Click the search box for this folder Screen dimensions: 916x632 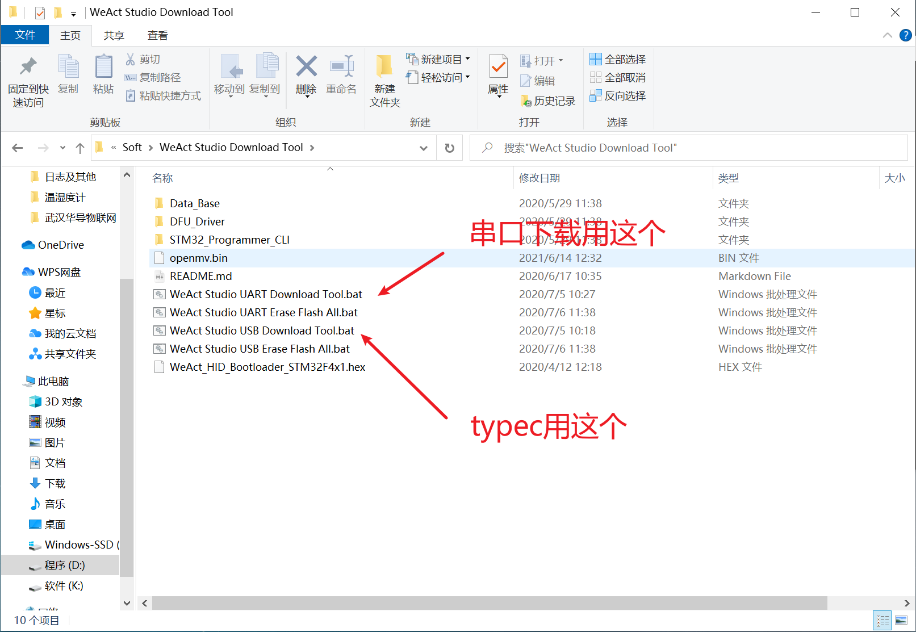pyautogui.click(x=688, y=148)
